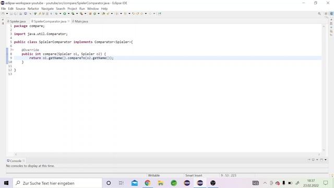Open the Source menu
Screen dimensions: 334x188
pyautogui.click(x=20, y=9)
